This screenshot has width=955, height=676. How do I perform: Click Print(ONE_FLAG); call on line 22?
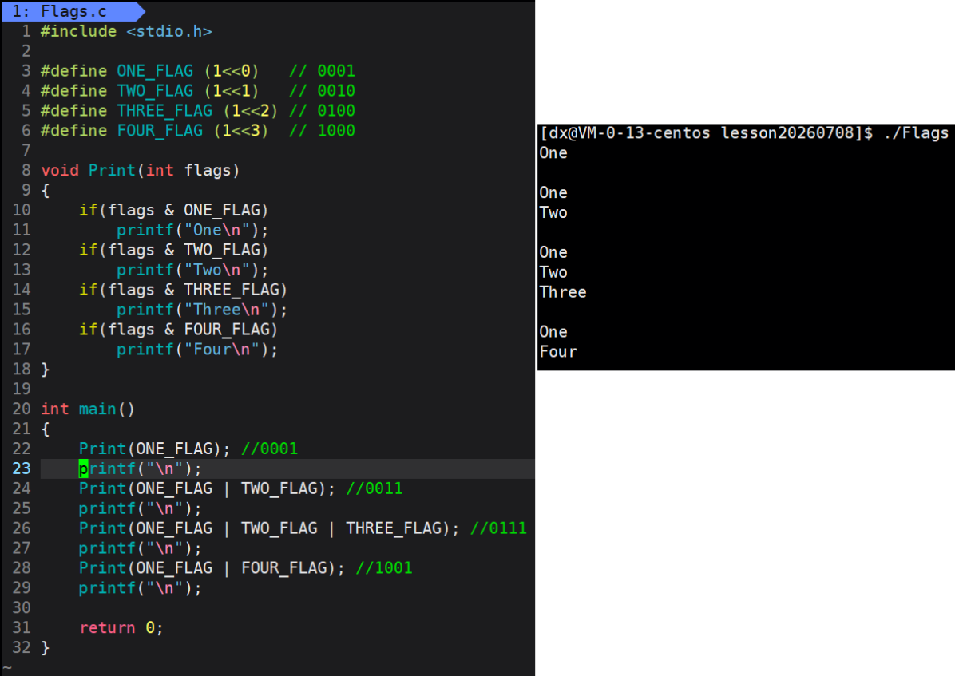click(x=155, y=449)
